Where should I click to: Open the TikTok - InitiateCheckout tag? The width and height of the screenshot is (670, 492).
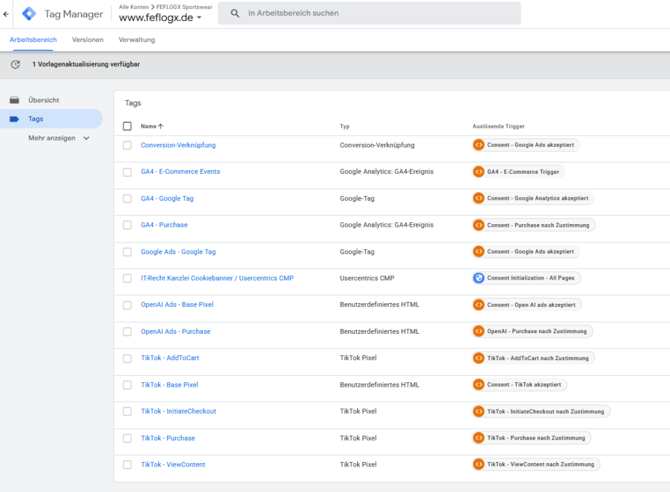[x=179, y=412]
